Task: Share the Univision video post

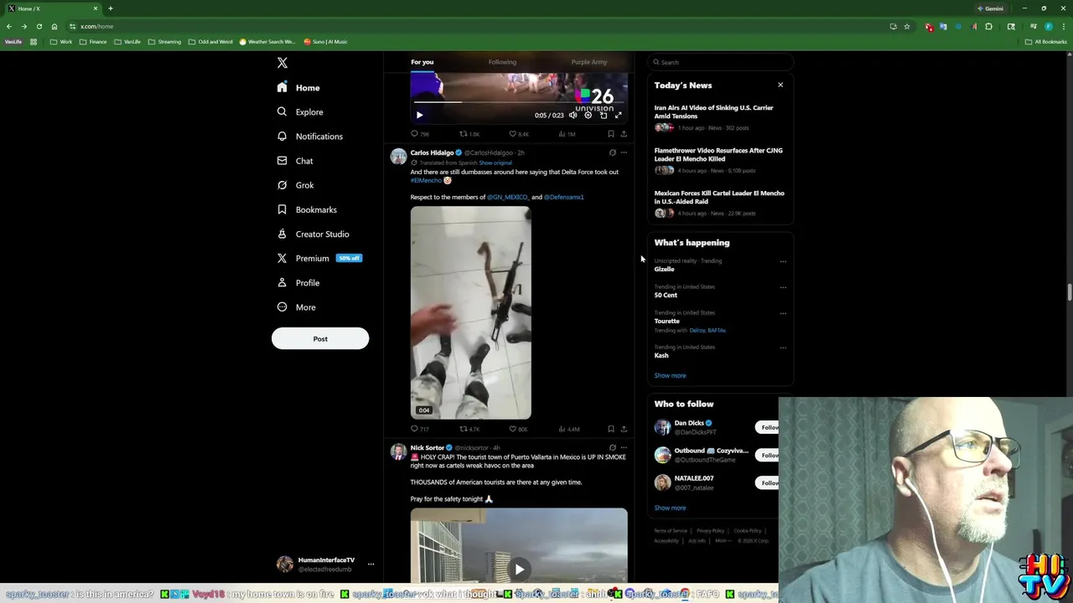Action: tap(624, 134)
